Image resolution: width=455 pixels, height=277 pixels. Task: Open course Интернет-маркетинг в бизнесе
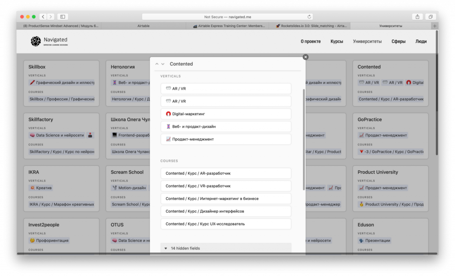(226, 199)
